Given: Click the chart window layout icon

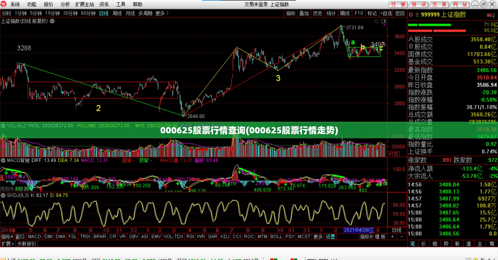Looking at the screenshot, I should click(384, 21).
